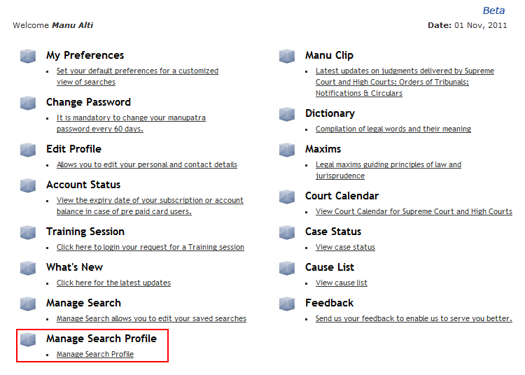The image size is (525, 375).
Task: Follow the mandatory password change link
Action: point(131,123)
